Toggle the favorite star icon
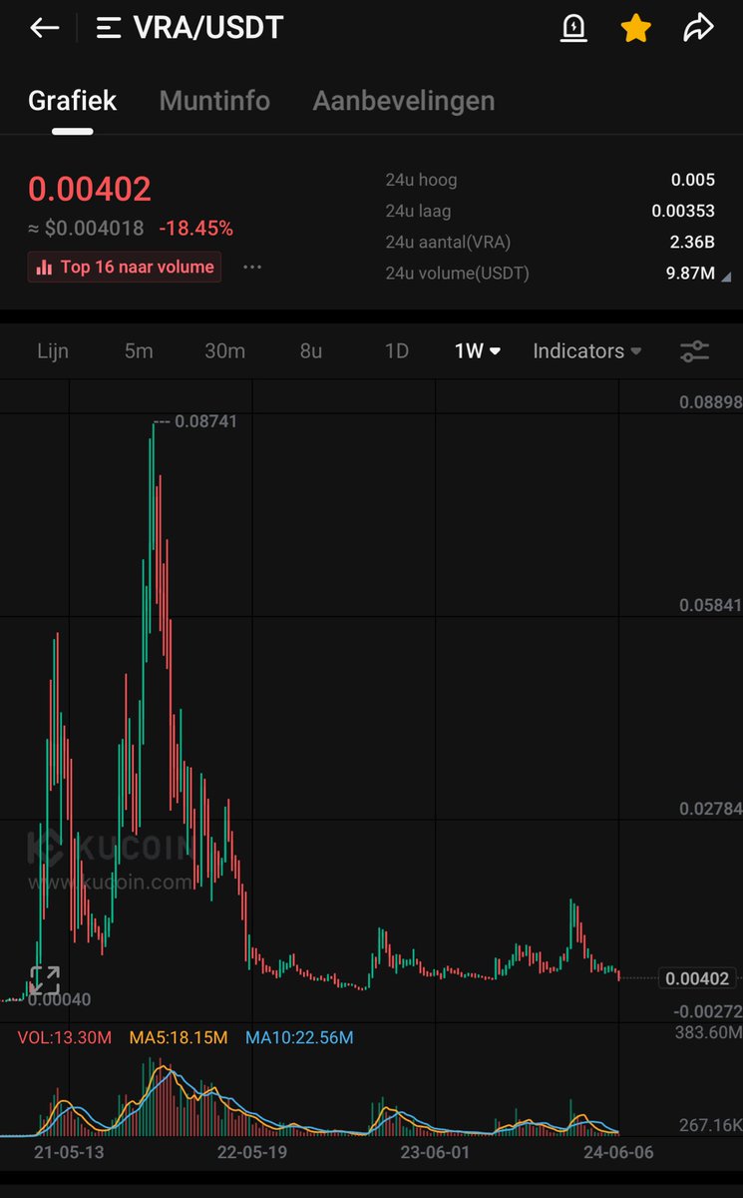The image size is (743, 1198). point(635,28)
